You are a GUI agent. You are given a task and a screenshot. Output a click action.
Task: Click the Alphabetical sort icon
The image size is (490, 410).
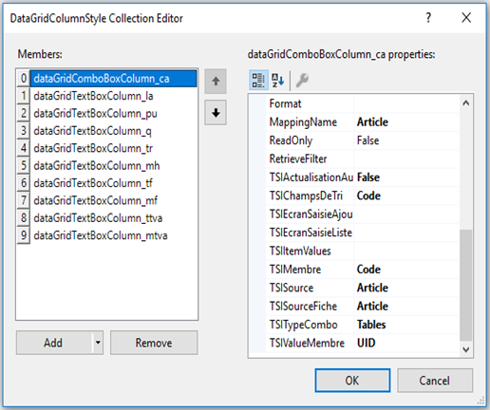[x=278, y=80]
